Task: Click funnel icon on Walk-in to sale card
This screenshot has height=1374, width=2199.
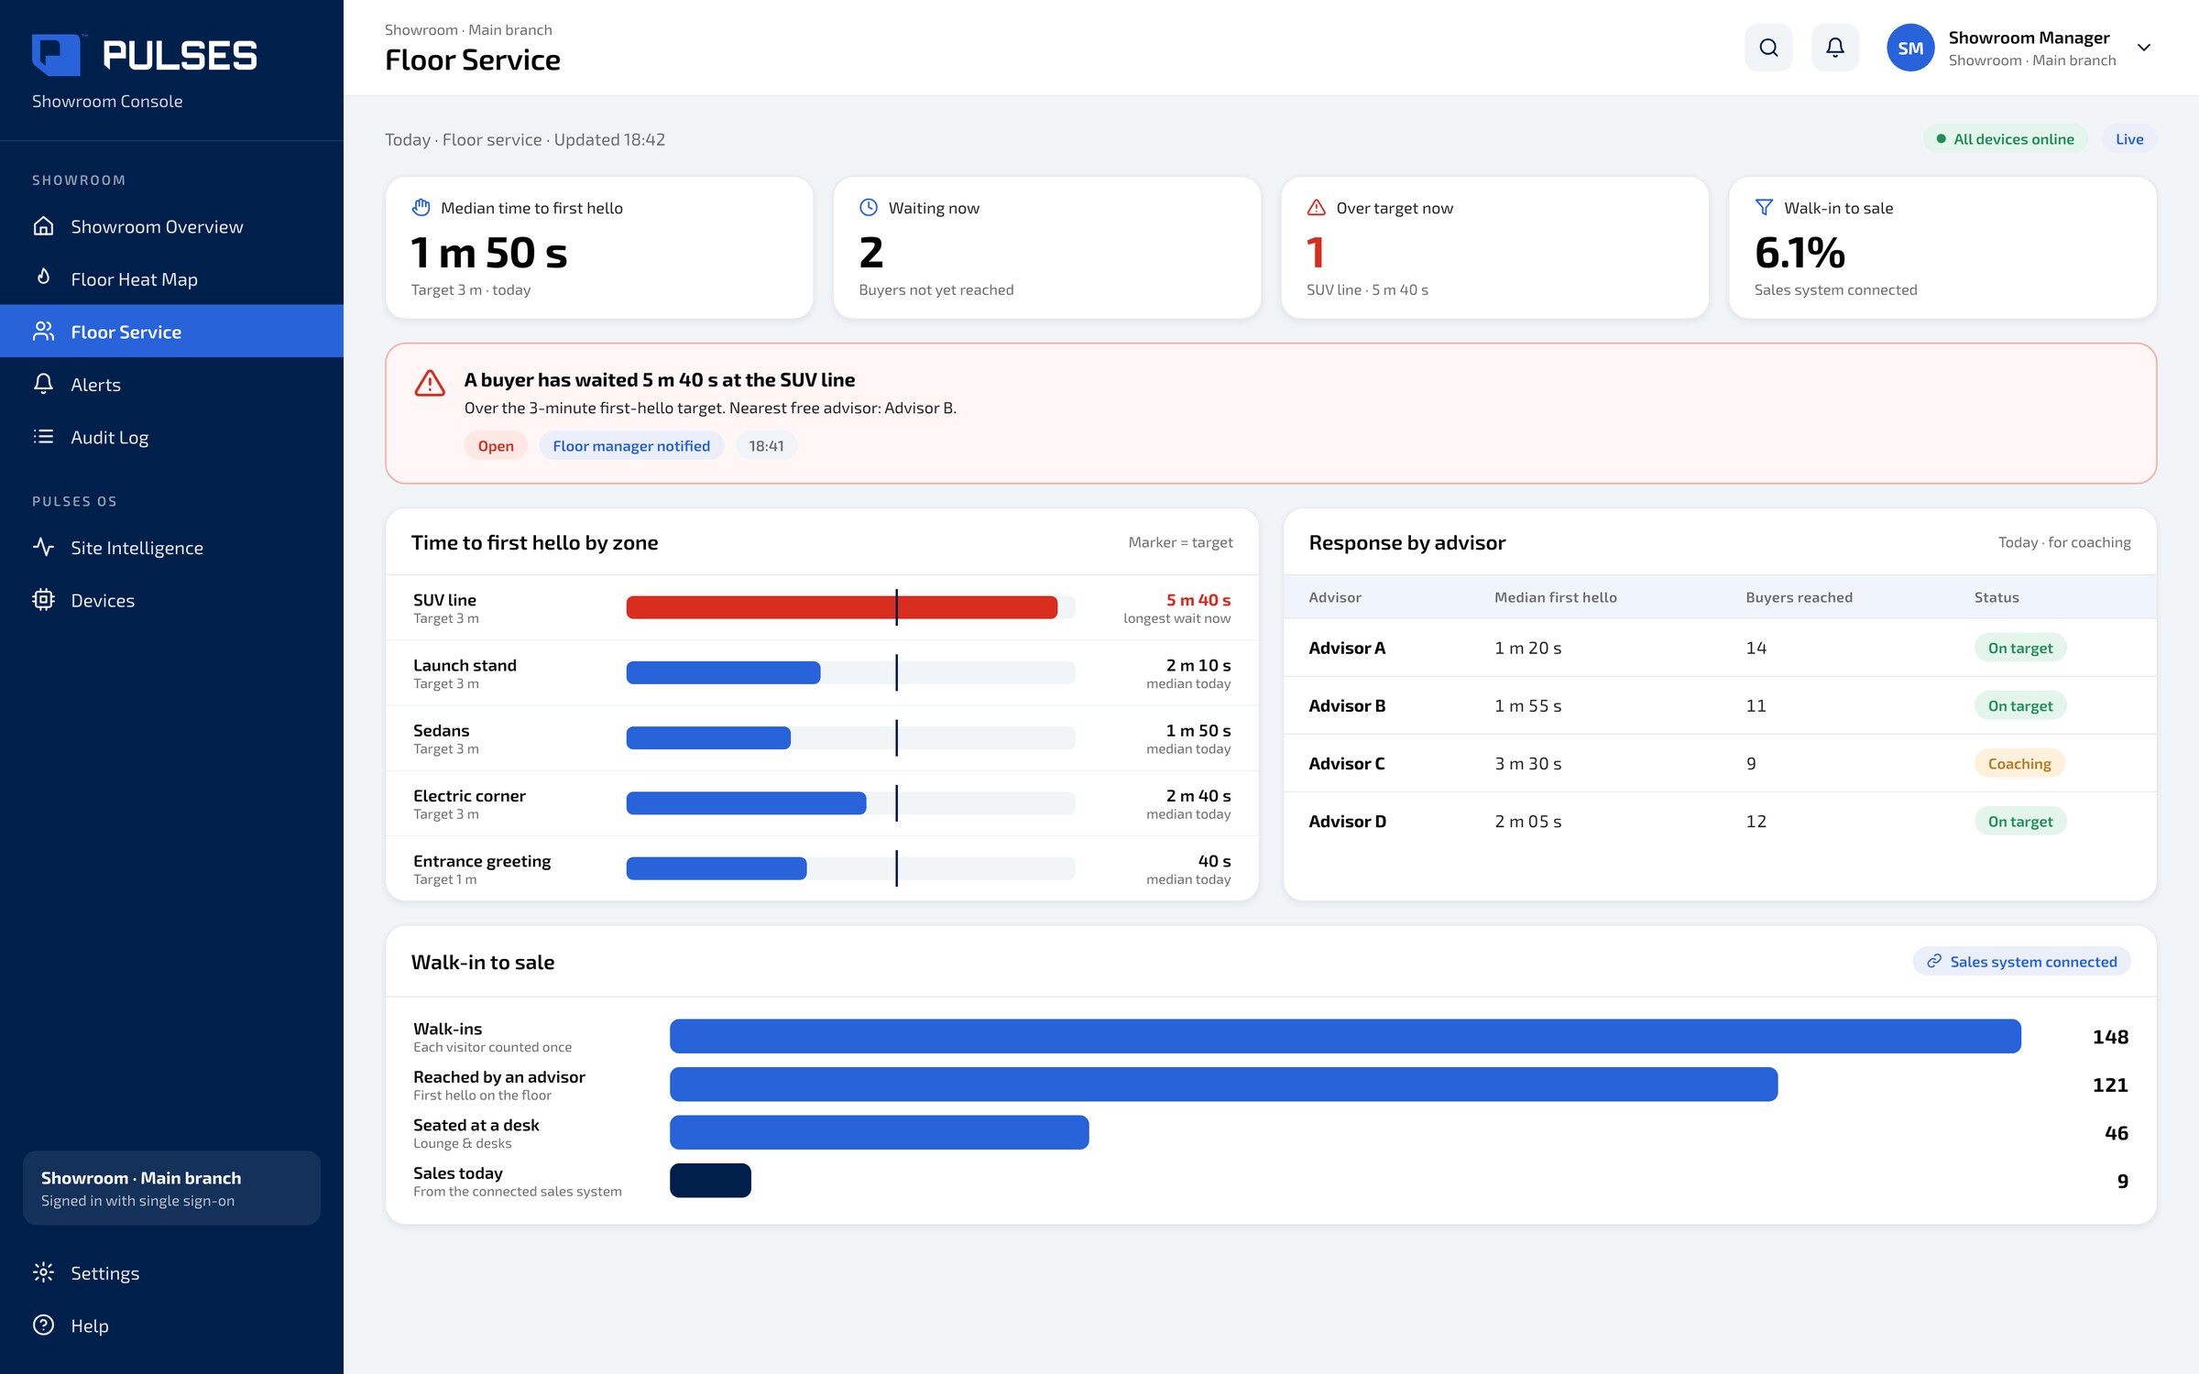Action: click(1764, 208)
